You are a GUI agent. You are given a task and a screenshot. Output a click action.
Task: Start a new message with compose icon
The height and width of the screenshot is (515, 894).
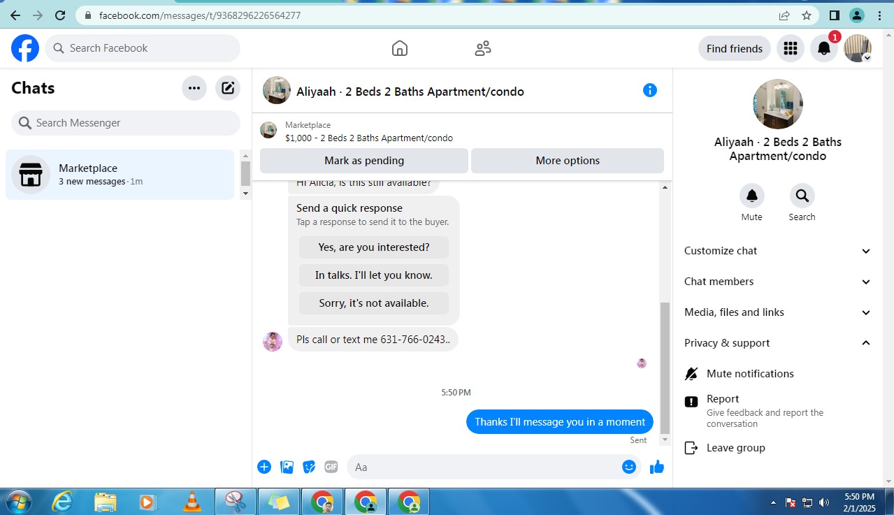[228, 88]
